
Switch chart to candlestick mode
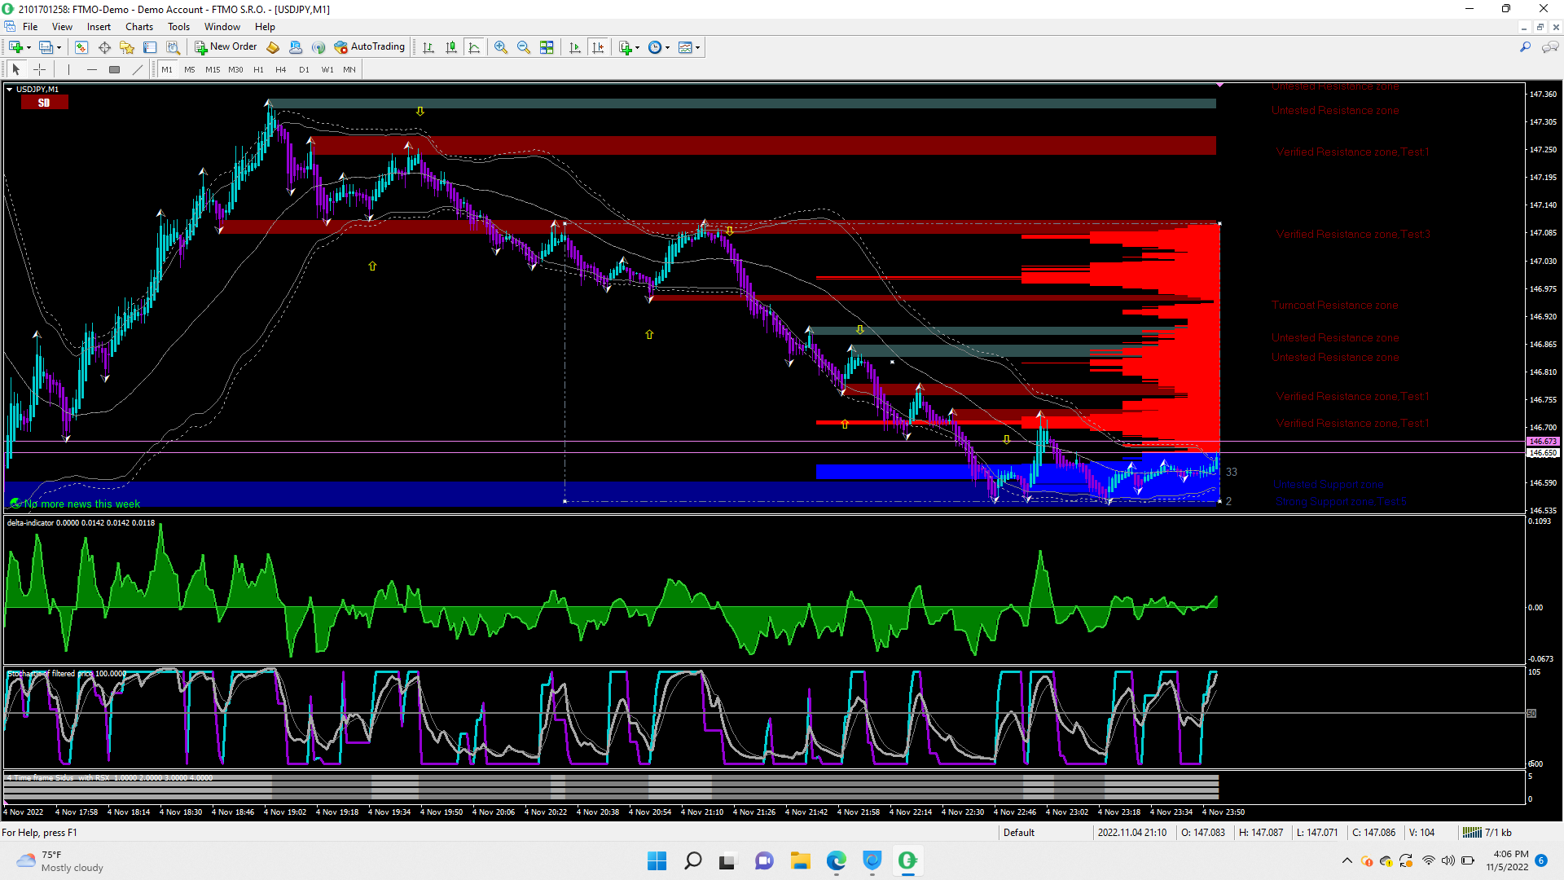451,47
